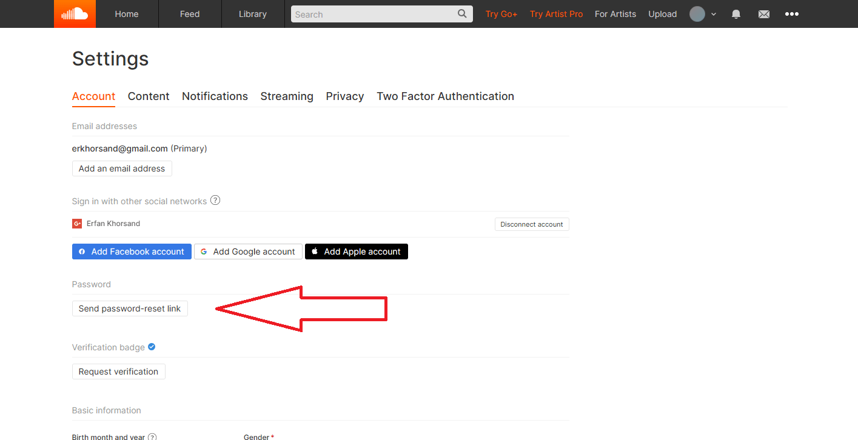Click the Google Plus icon beside Erfan Khorsand
Image resolution: width=858 pixels, height=440 pixels.
[x=77, y=224]
